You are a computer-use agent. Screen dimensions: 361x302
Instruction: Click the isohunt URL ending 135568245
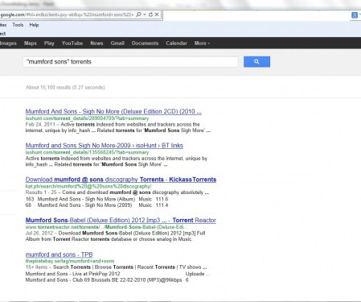pos(87,152)
